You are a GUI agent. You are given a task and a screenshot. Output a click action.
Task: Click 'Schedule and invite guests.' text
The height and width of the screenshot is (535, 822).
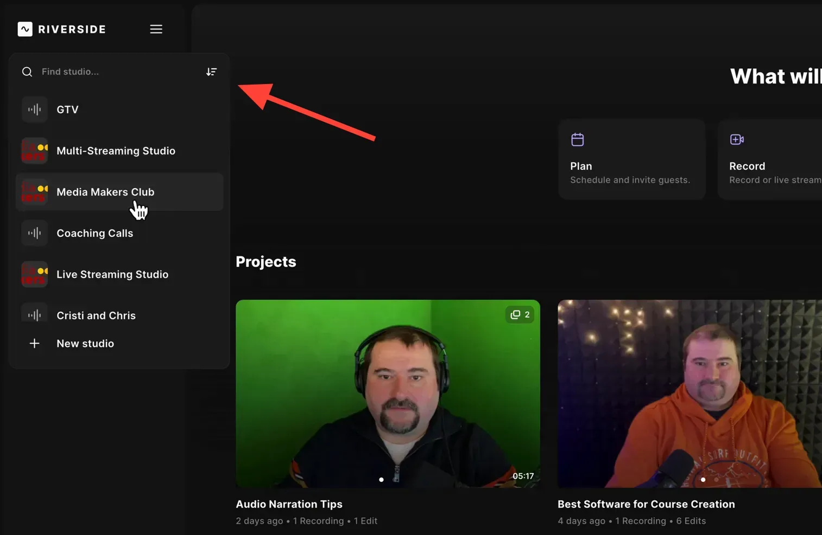(630, 180)
